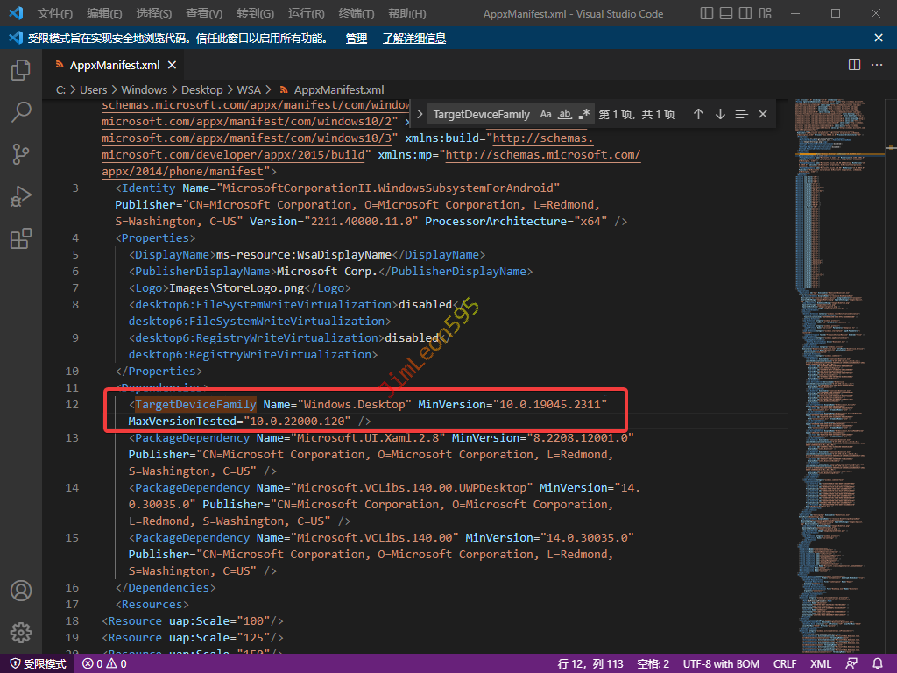Toggle Match Whole Word in find widget
The image size is (897, 673).
[x=565, y=114]
